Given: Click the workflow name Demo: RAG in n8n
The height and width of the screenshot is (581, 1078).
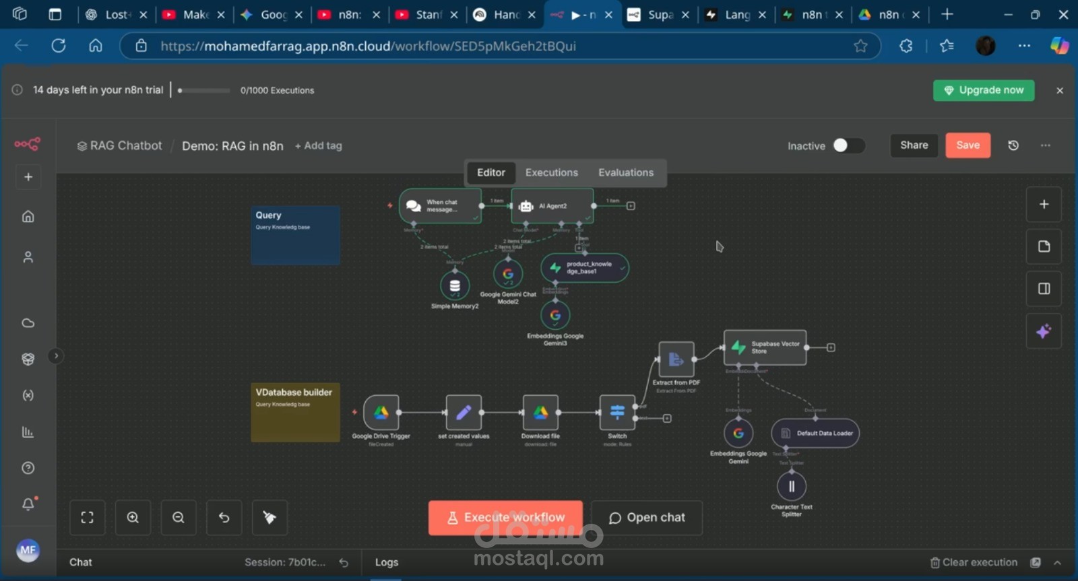Looking at the screenshot, I should pyautogui.click(x=232, y=146).
